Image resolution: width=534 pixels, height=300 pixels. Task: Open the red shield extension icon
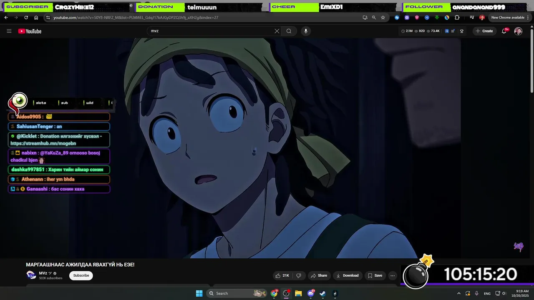coord(417,17)
